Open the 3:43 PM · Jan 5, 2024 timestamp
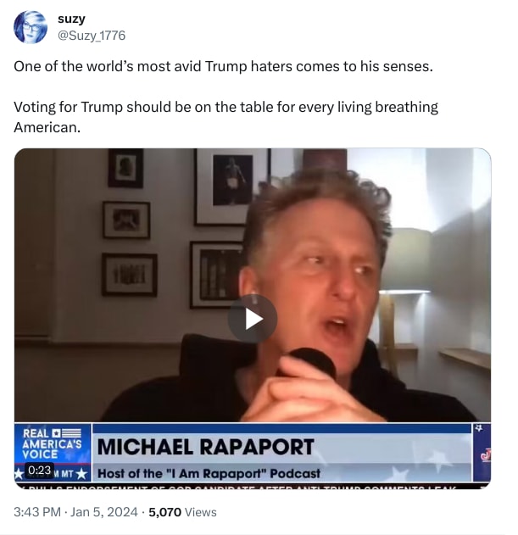 coord(75,512)
